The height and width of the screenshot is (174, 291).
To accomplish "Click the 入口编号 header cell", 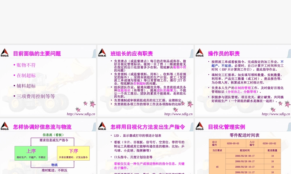I will pos(252,144).
